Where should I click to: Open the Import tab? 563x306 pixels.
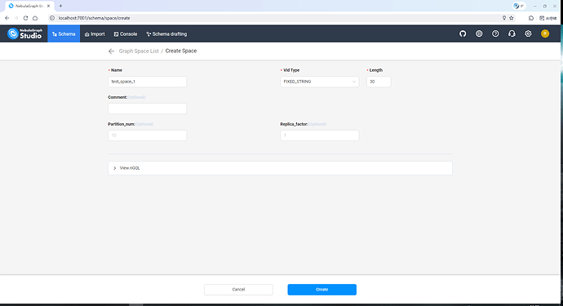point(95,34)
